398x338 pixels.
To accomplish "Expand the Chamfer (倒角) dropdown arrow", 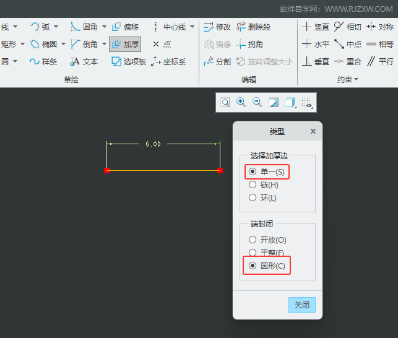I will pyautogui.click(x=105, y=44).
